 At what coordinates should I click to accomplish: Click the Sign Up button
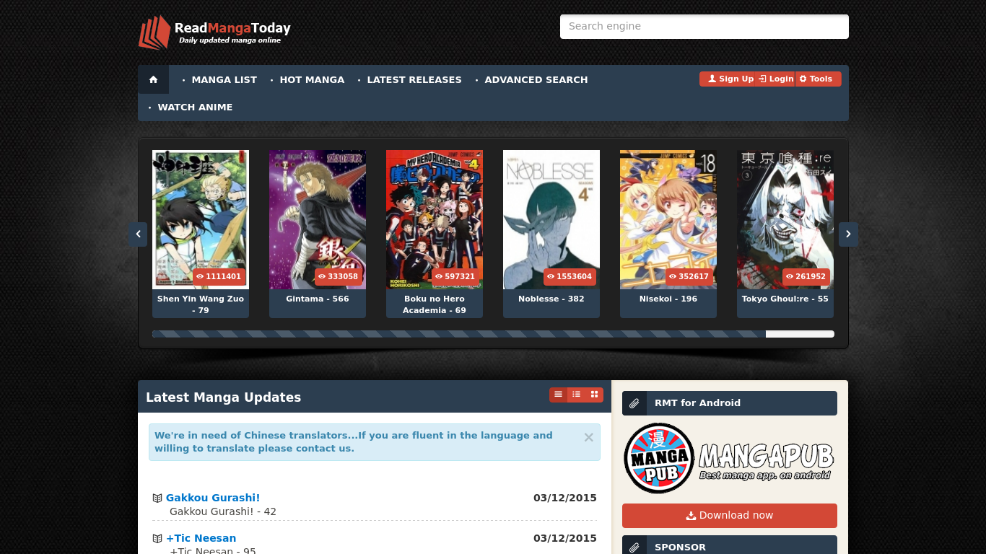click(728, 79)
